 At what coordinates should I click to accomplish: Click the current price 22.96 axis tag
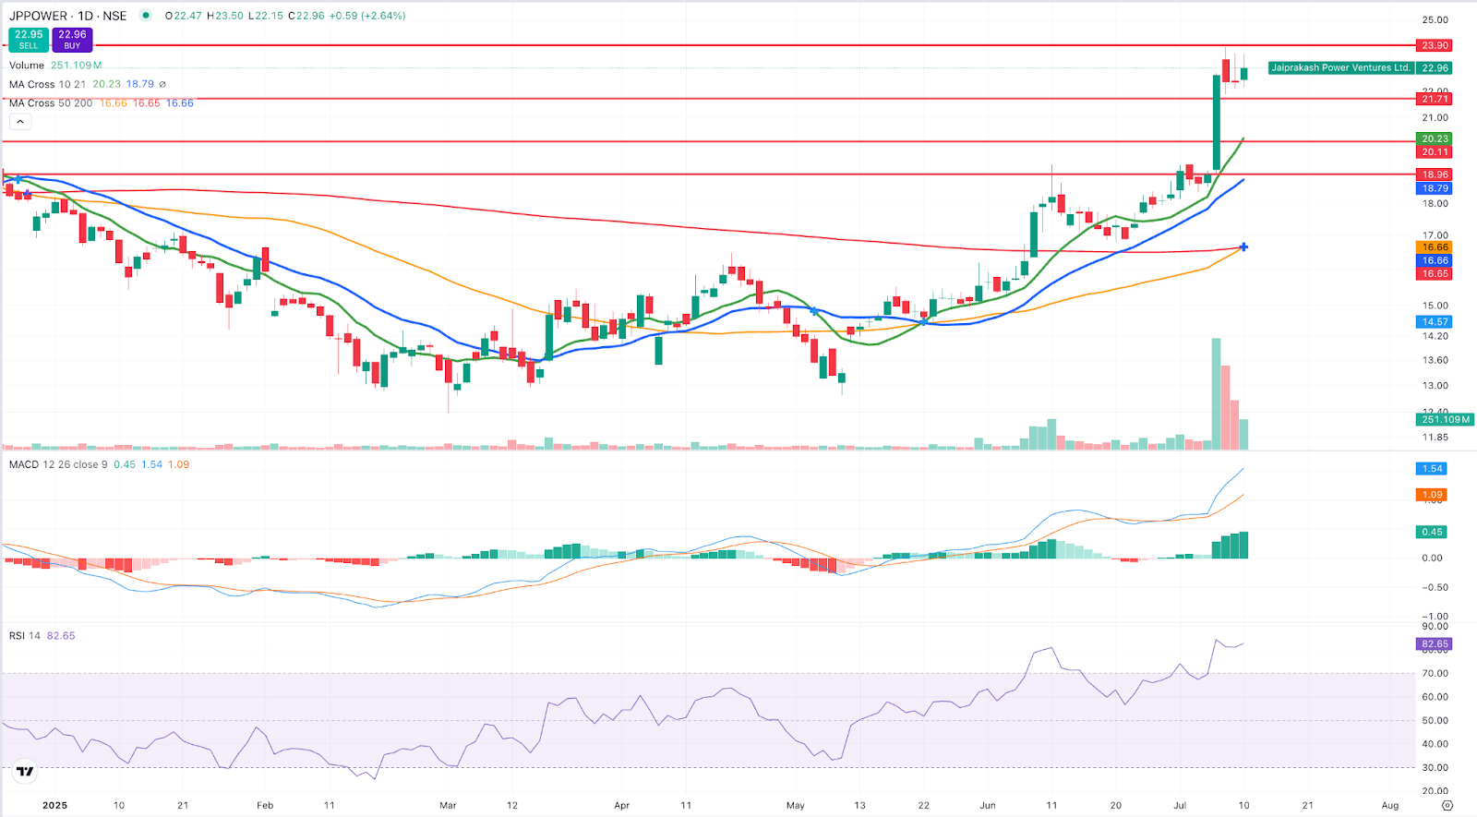point(1435,68)
